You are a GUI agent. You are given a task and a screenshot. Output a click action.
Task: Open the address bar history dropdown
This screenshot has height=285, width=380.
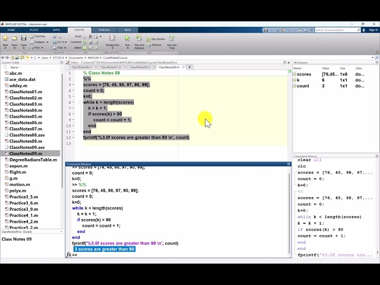coord(372,58)
